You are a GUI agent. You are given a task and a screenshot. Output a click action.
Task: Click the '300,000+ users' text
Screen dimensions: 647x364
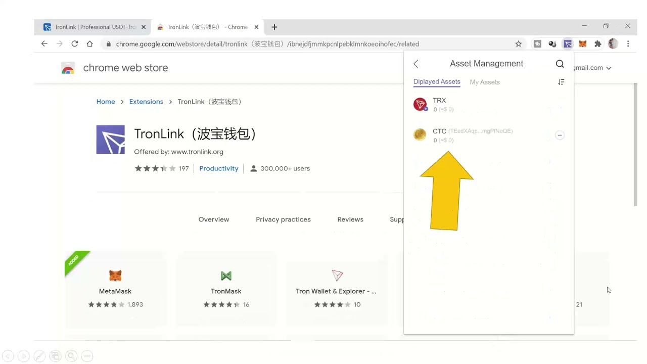click(x=285, y=168)
